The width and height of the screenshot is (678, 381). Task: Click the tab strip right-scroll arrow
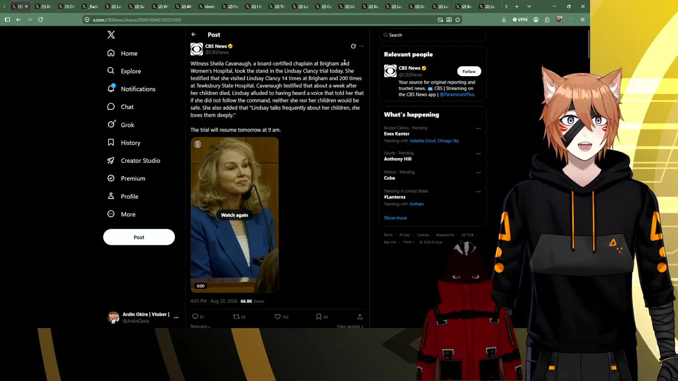[506, 6]
